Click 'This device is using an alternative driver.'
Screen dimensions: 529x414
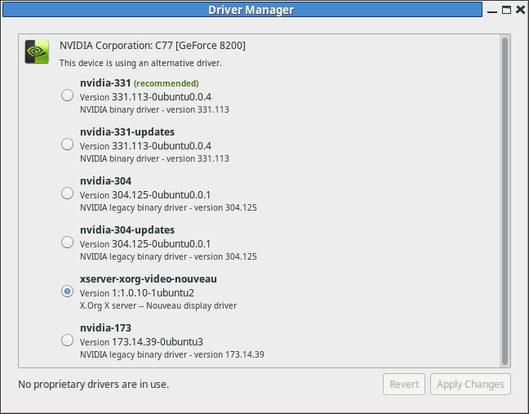[140, 63]
